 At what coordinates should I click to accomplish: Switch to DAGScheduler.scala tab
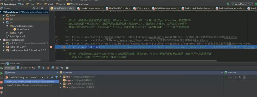click(165, 8)
